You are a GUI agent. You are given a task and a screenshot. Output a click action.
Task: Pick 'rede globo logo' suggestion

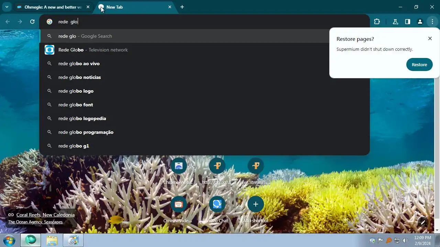[x=205, y=91]
